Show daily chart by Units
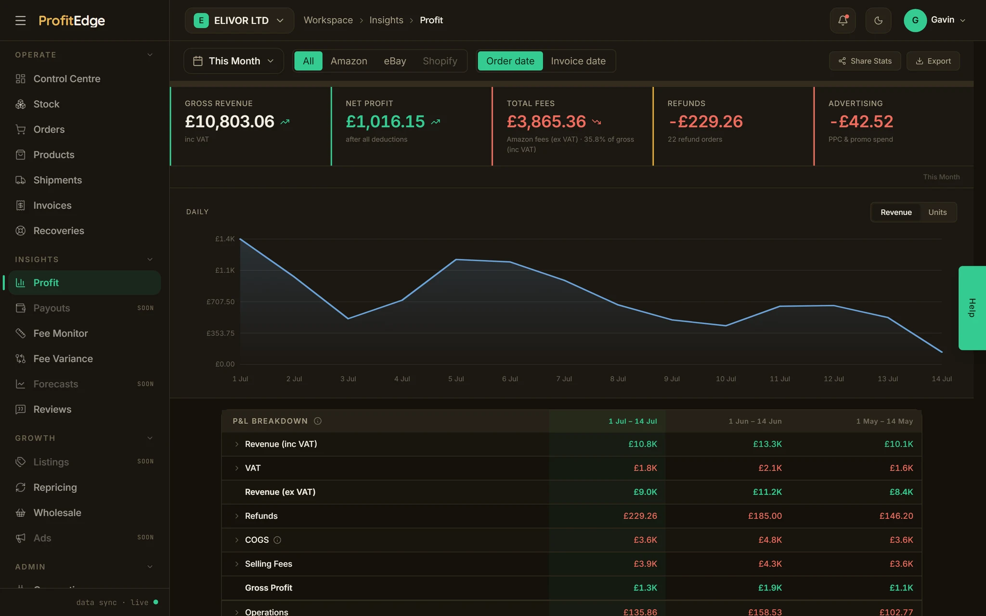 [937, 212]
